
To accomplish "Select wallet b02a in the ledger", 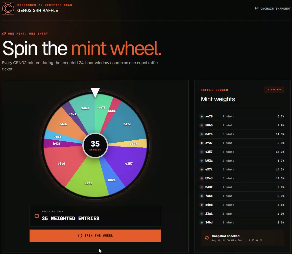I will click(x=242, y=161).
